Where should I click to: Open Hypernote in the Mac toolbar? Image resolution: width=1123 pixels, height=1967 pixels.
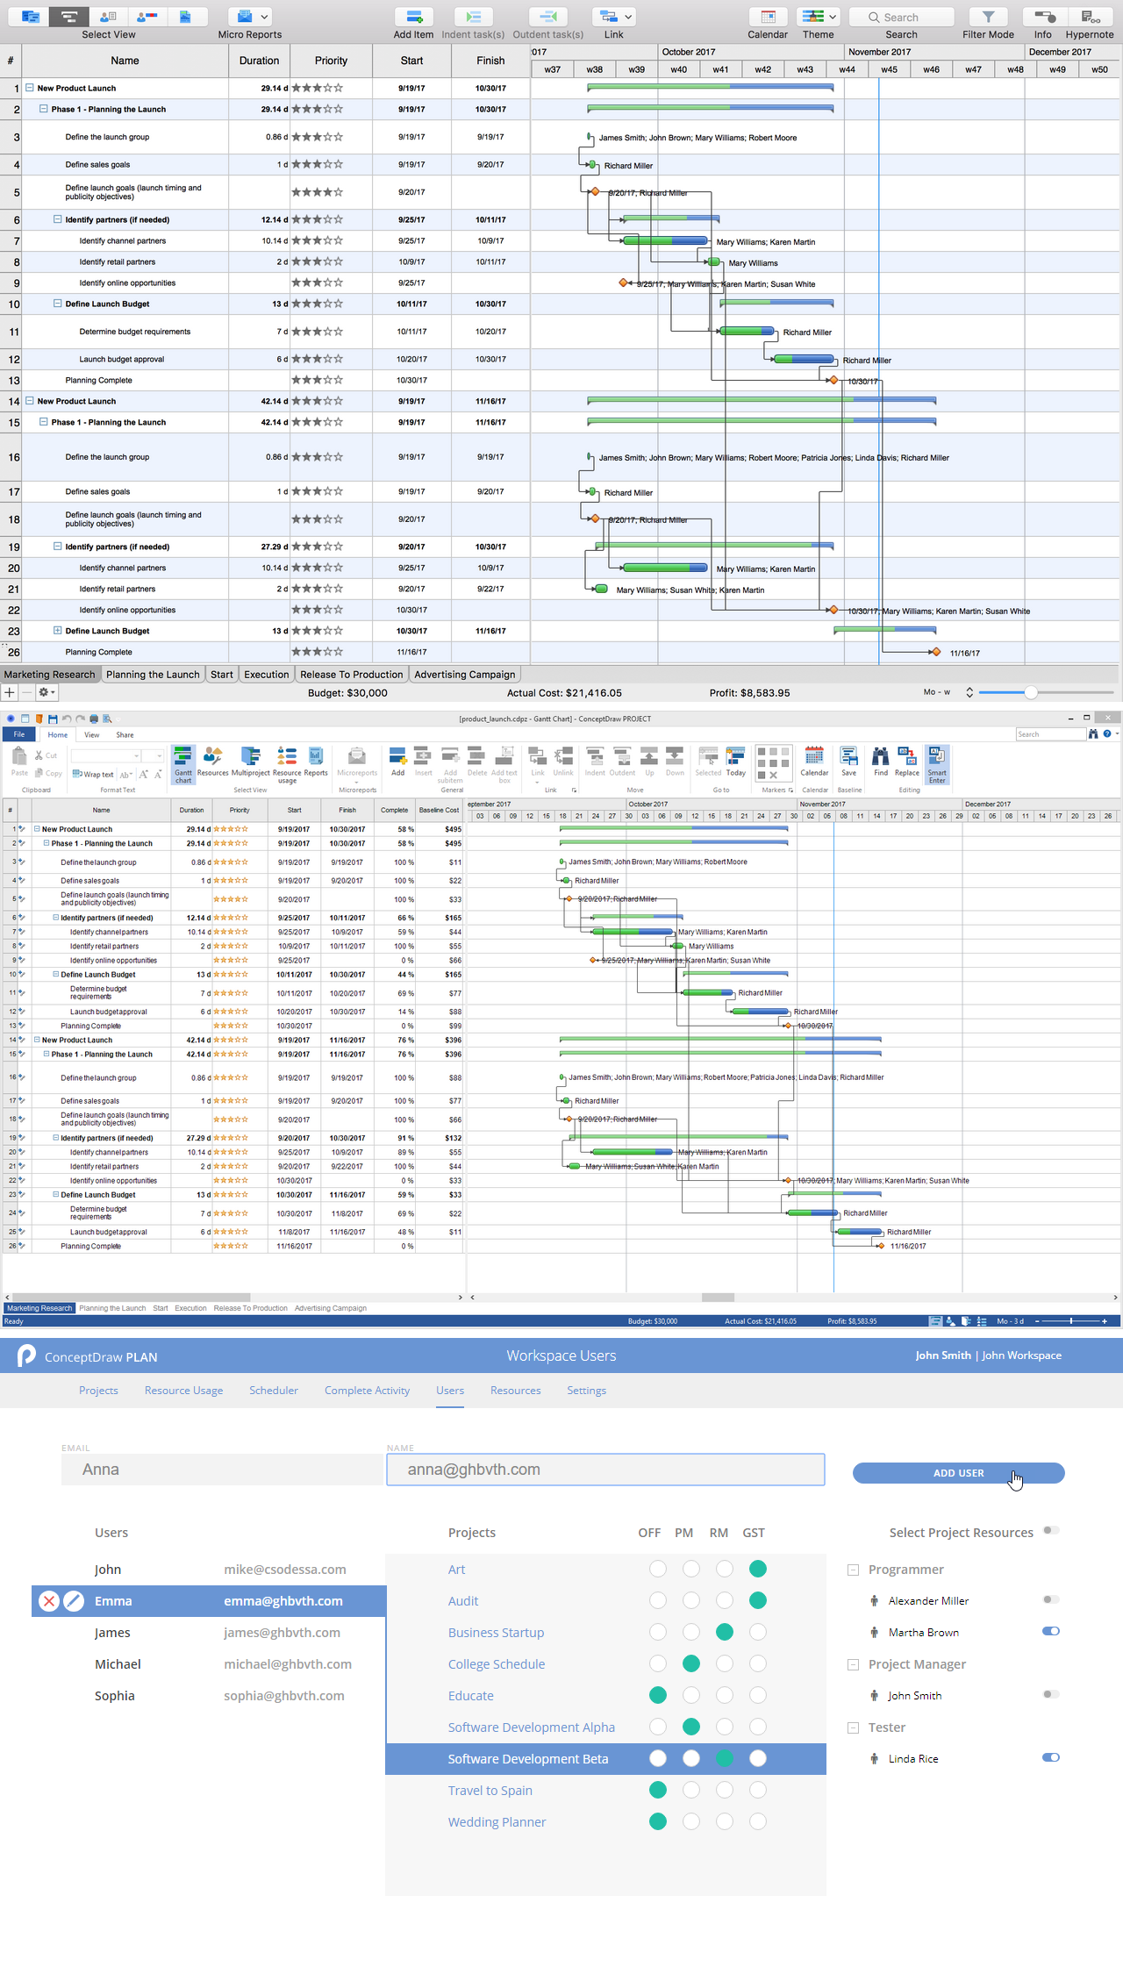click(1090, 17)
